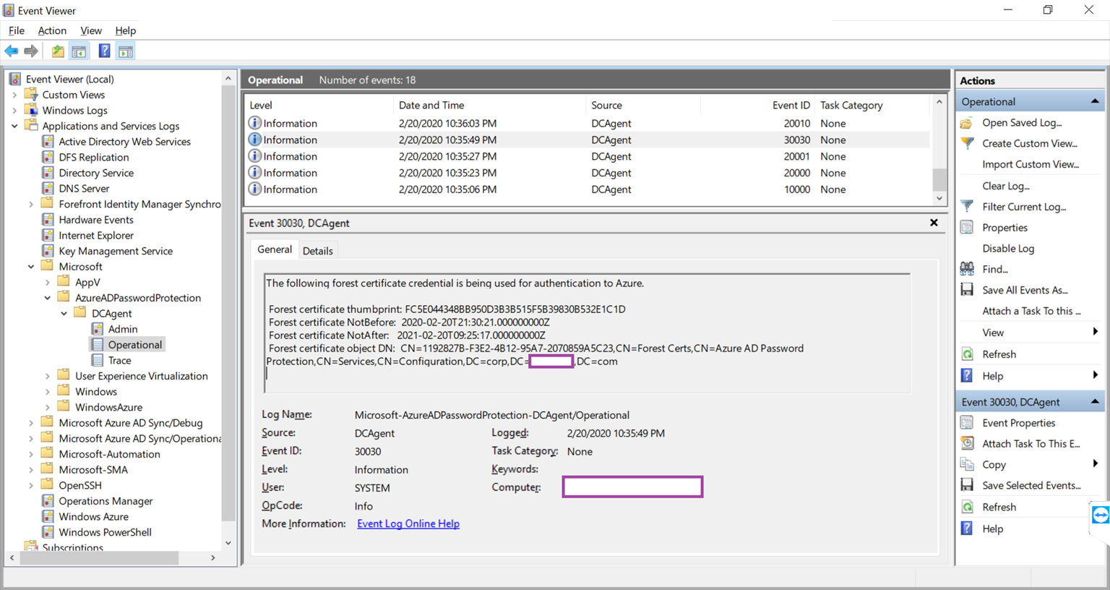
Task: Expand the Custom Views tree node
Action: click(14, 95)
